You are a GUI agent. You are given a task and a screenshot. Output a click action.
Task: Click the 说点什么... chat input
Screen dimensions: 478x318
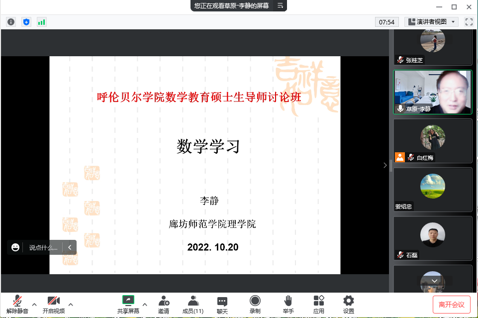(43, 247)
